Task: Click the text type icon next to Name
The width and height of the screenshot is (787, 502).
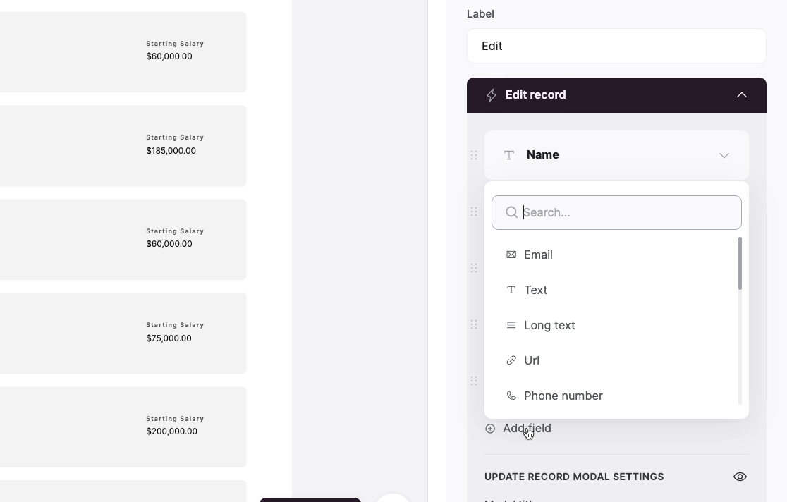Action: click(x=509, y=155)
